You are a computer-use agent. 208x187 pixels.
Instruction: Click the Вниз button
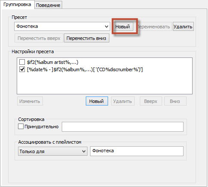[x=175, y=101]
